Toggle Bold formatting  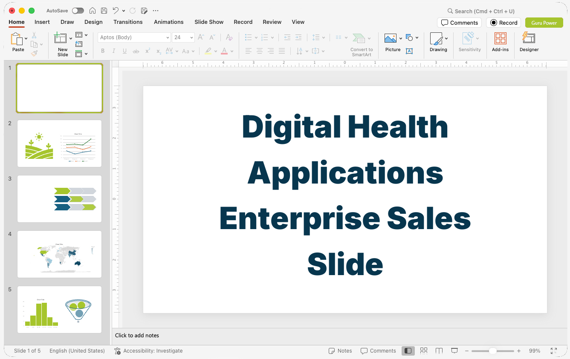click(103, 51)
